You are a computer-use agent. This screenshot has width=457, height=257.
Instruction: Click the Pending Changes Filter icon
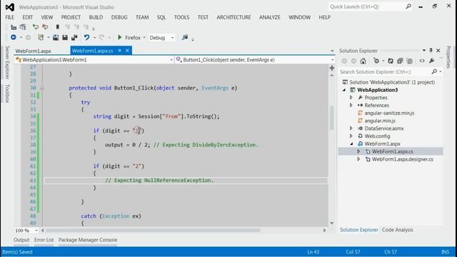pyautogui.click(x=376, y=61)
